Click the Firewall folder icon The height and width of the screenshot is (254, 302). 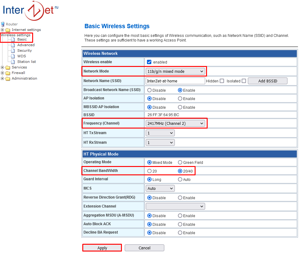coord(8,73)
